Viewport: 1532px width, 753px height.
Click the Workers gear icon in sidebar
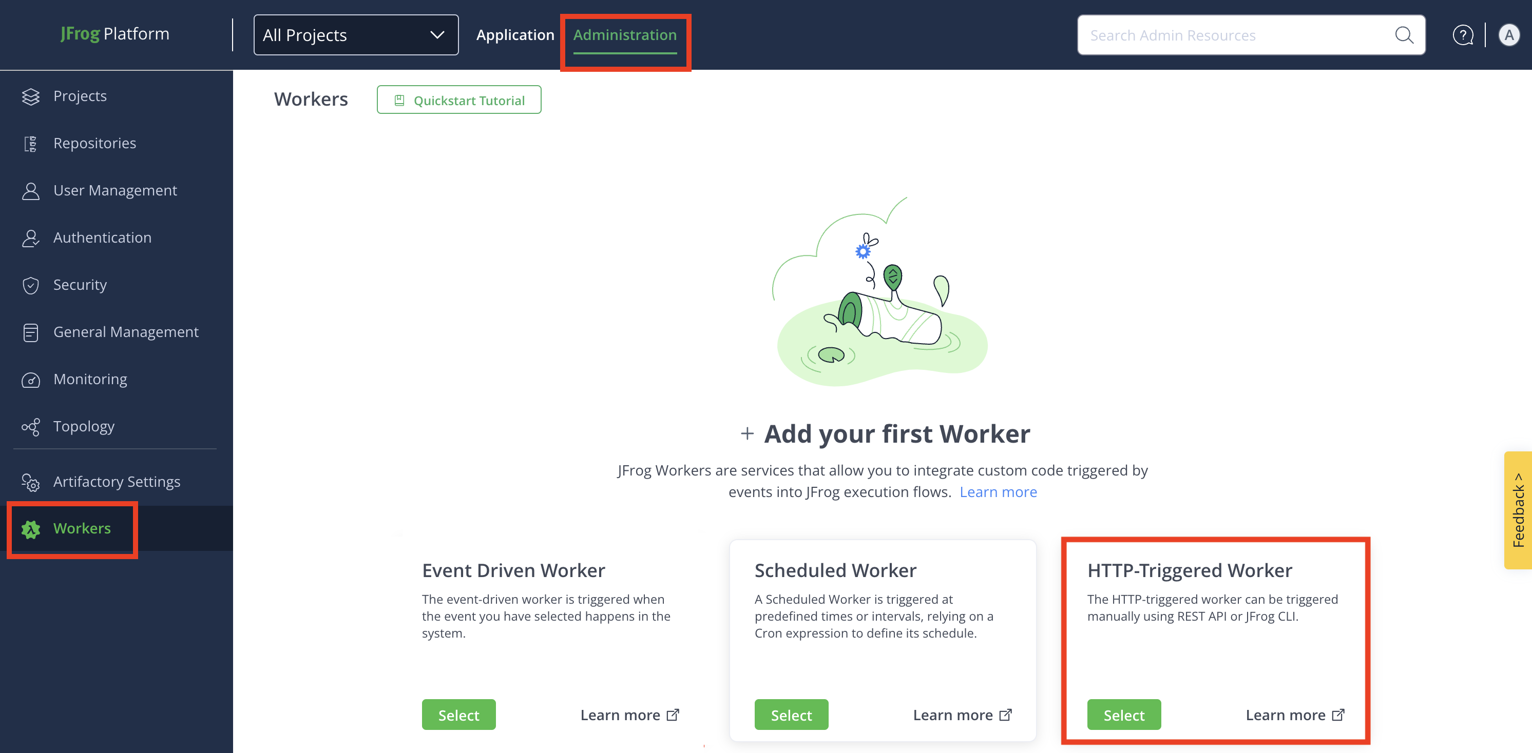tap(31, 528)
